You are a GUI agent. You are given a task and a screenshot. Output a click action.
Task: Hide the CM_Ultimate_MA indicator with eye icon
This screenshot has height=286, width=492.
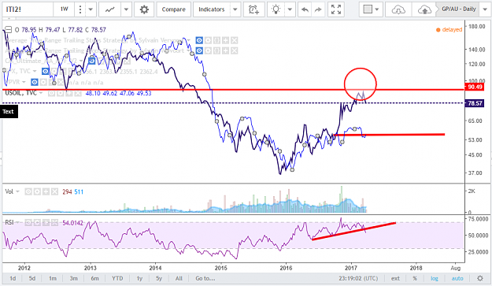tap(91, 61)
